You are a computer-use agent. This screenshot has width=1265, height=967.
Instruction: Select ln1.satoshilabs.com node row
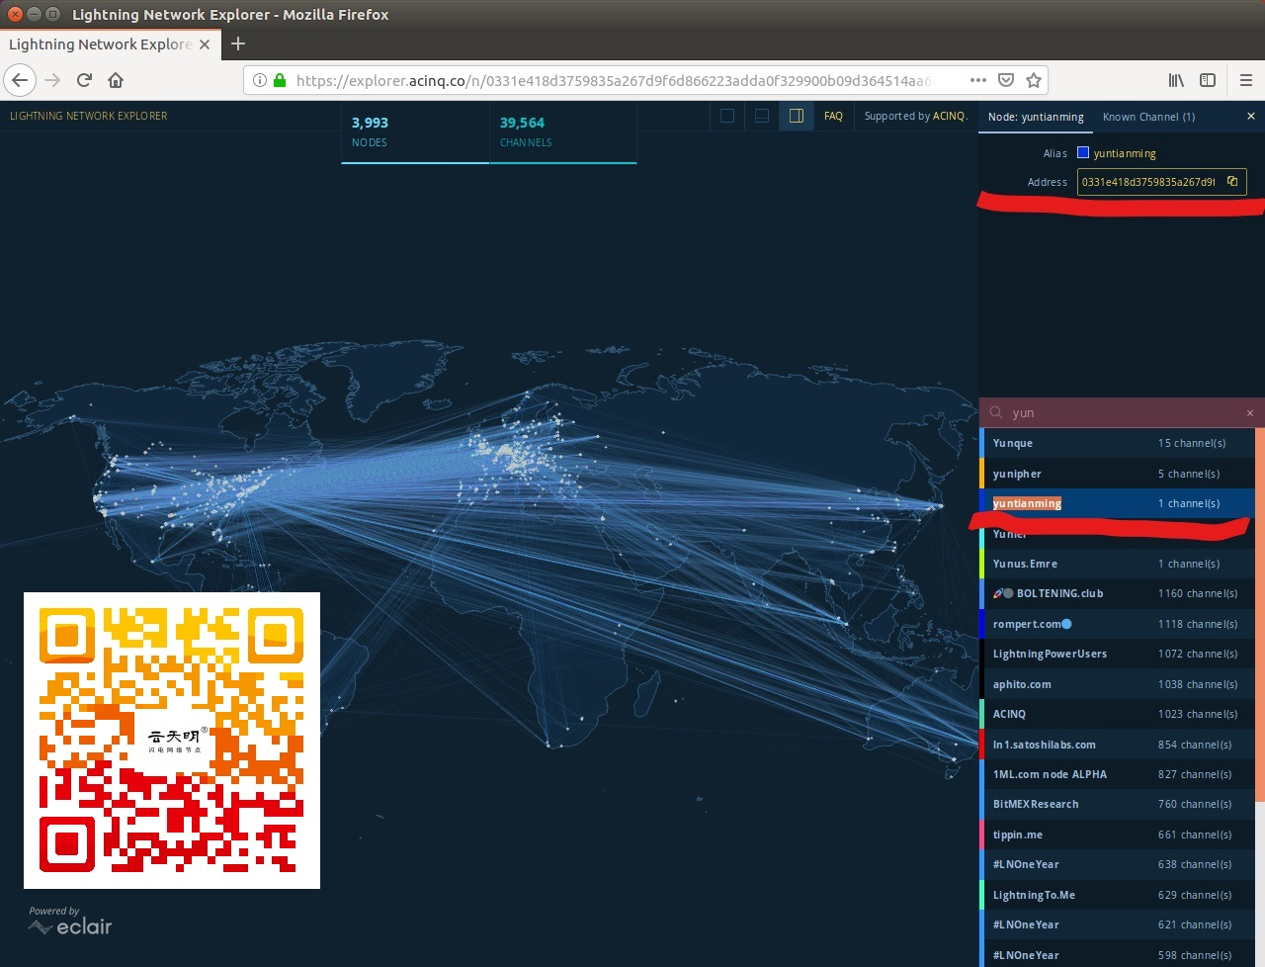[x=1117, y=745]
